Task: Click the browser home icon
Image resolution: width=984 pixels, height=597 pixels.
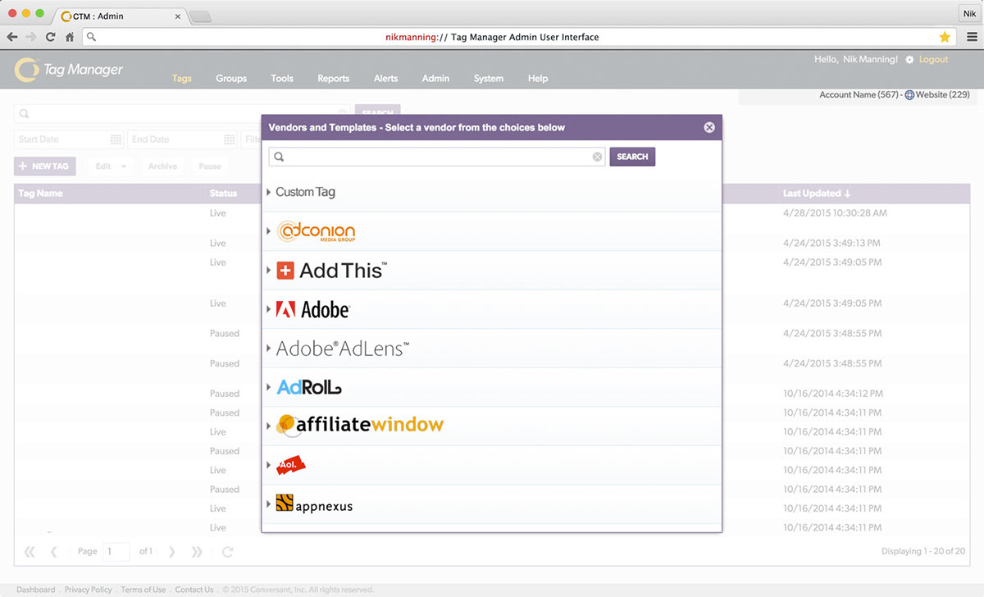Action: (70, 37)
